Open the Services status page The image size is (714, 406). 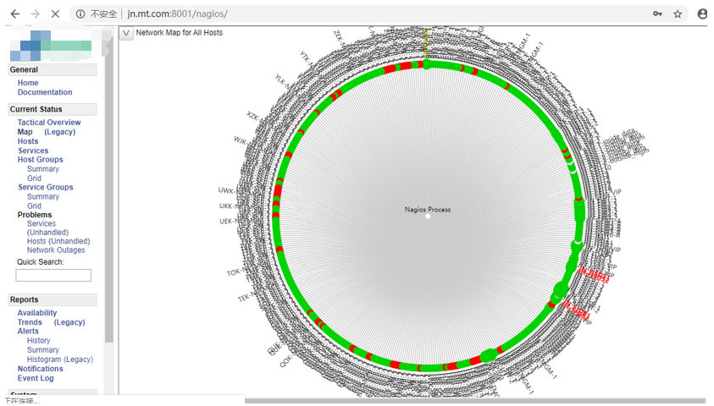point(33,151)
